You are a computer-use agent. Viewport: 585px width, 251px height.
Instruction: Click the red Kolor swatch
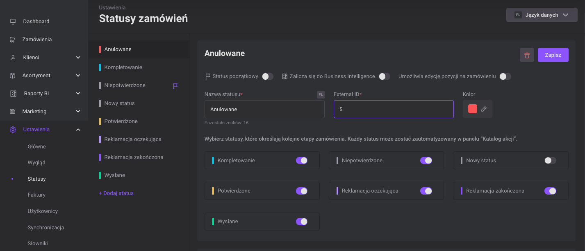(473, 109)
